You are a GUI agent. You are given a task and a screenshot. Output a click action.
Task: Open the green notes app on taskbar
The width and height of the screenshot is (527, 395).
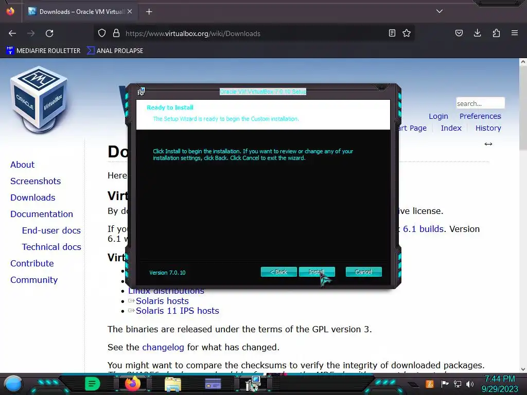coord(93,384)
